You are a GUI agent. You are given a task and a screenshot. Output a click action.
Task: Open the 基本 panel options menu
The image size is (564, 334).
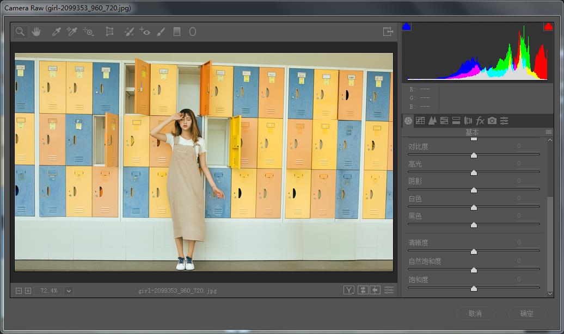(x=548, y=132)
